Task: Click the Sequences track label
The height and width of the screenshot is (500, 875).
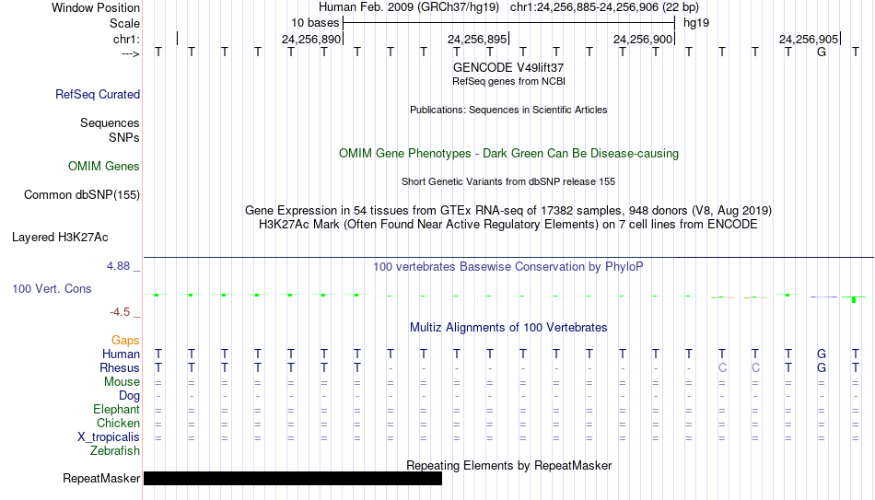Action: click(x=110, y=122)
